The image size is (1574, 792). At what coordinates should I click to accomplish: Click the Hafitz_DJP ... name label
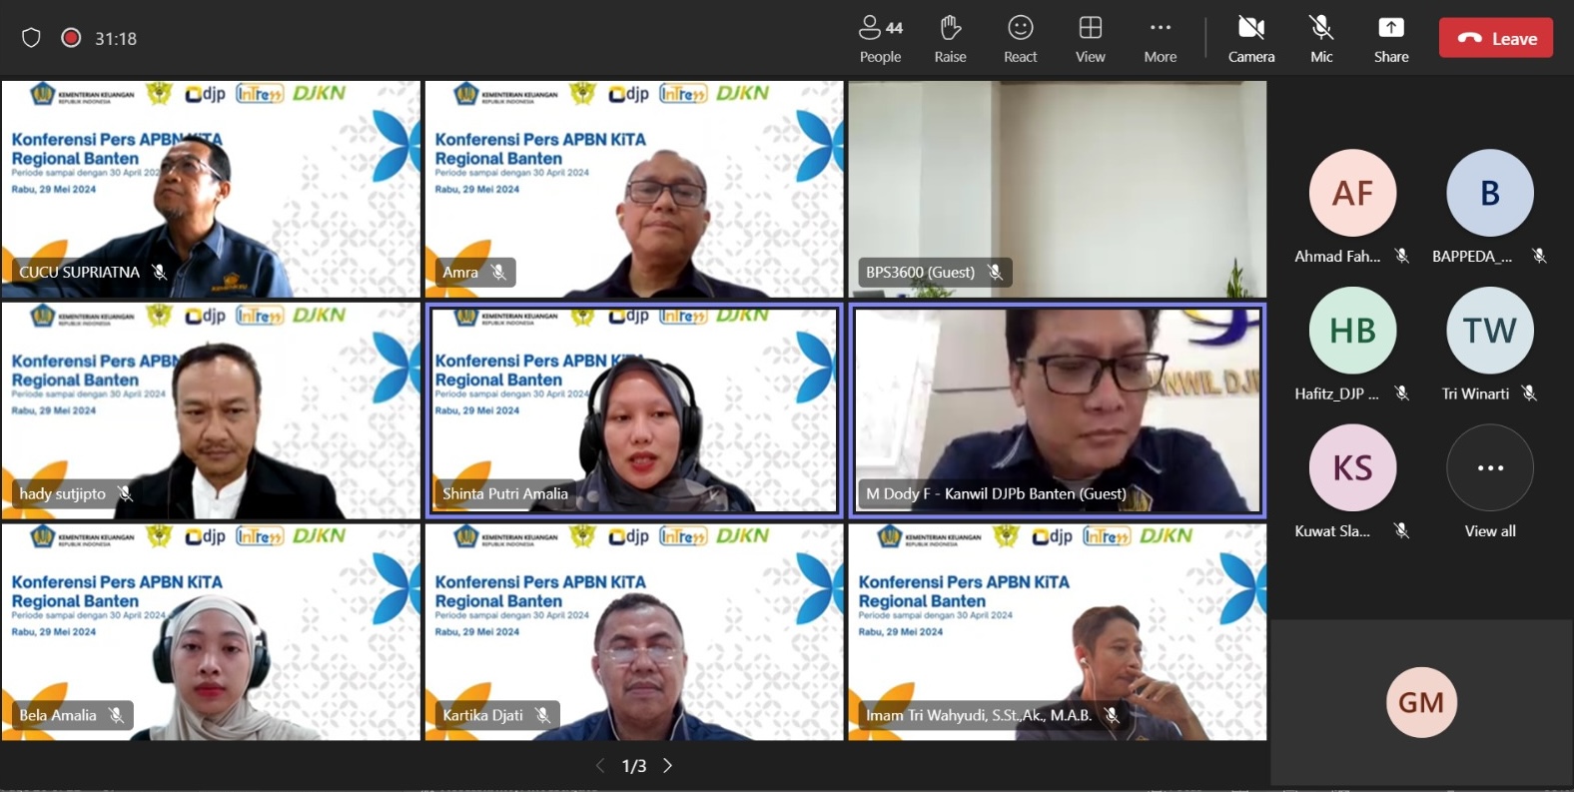click(x=1336, y=394)
